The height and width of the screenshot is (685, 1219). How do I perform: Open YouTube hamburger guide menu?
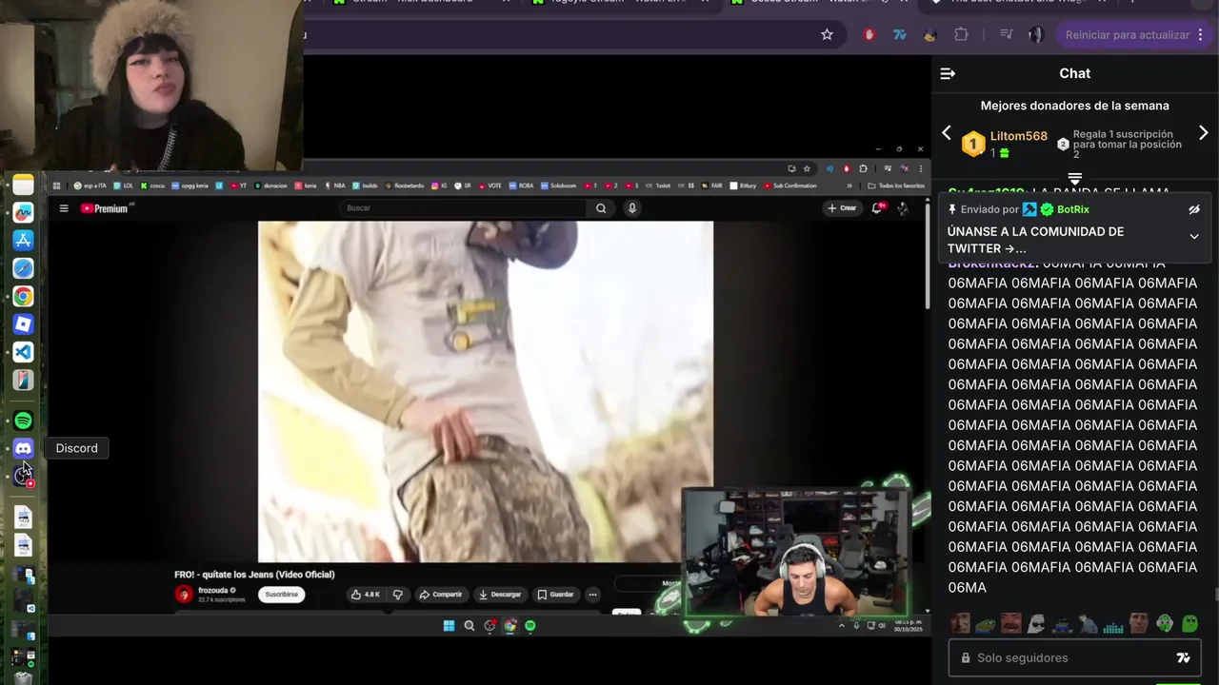(64, 208)
